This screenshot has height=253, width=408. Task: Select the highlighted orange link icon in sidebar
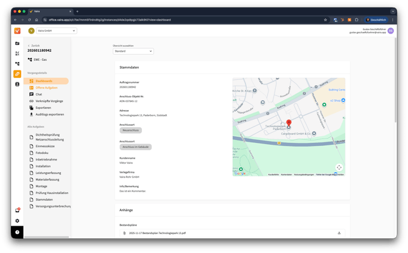[17, 74]
